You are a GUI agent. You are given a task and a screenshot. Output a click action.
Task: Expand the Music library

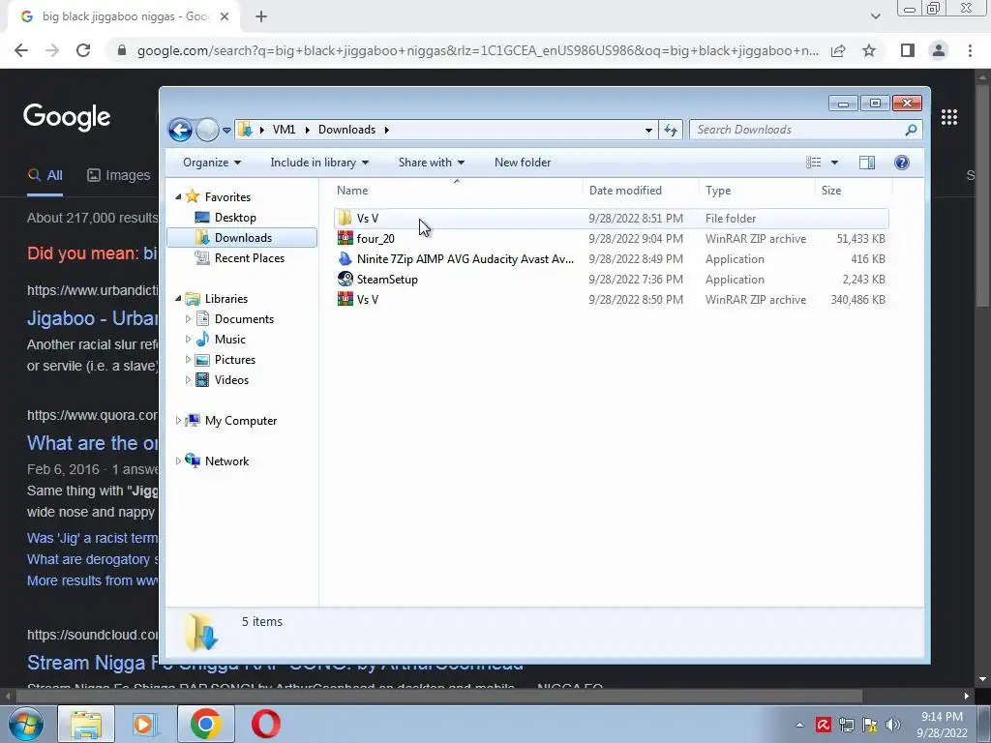(188, 340)
